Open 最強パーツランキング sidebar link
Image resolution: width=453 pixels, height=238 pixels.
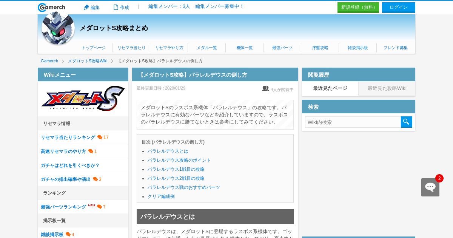(63, 207)
